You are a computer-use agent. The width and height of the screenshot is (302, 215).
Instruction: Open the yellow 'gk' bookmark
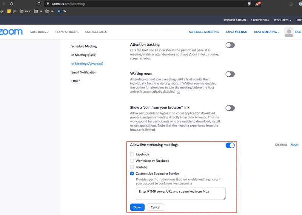click(11, 11)
